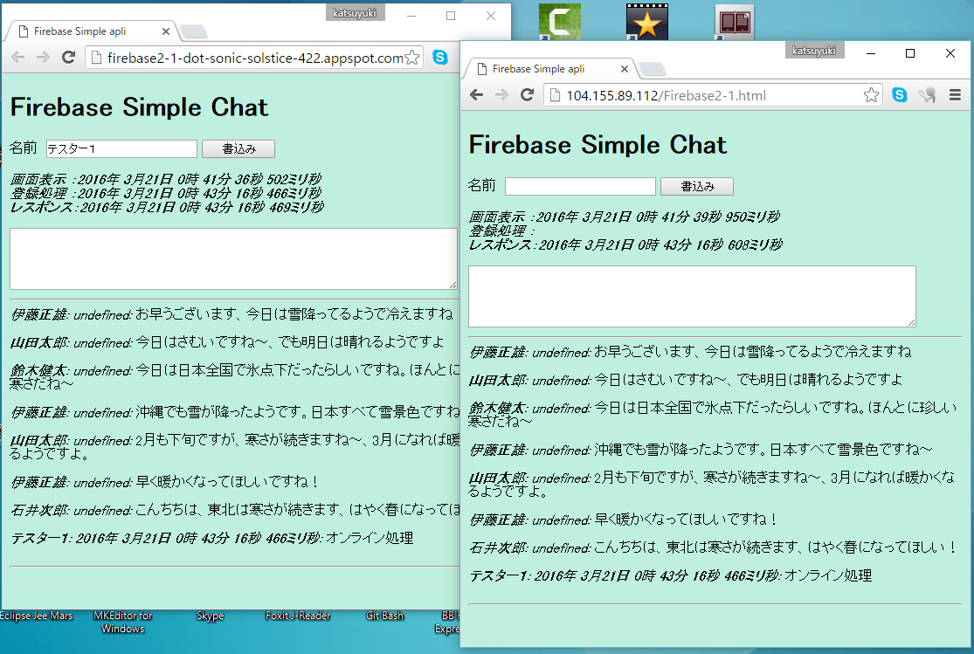Open new tab in right Chrome window
Image resolution: width=974 pixels, height=654 pixels.
pyautogui.click(x=653, y=69)
